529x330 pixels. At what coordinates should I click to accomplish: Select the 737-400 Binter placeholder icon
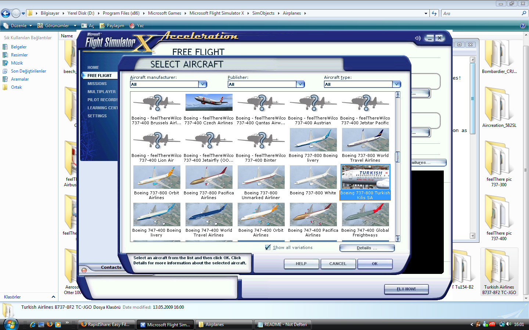click(261, 140)
